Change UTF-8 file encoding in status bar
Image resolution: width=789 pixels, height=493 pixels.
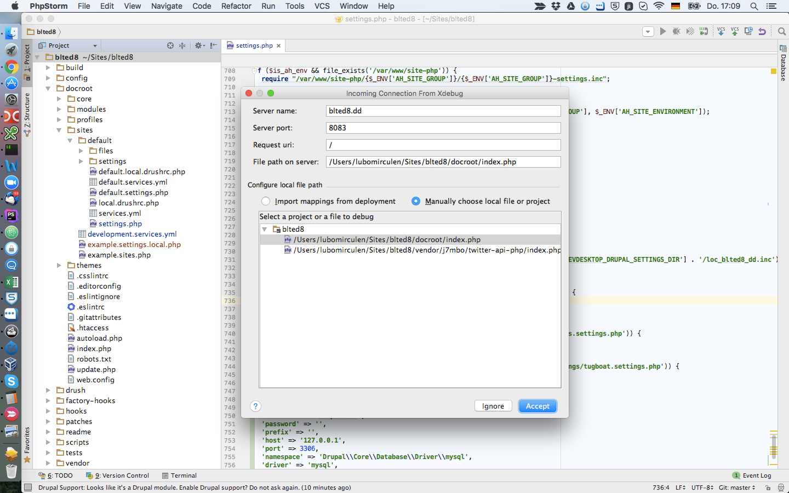pos(702,488)
